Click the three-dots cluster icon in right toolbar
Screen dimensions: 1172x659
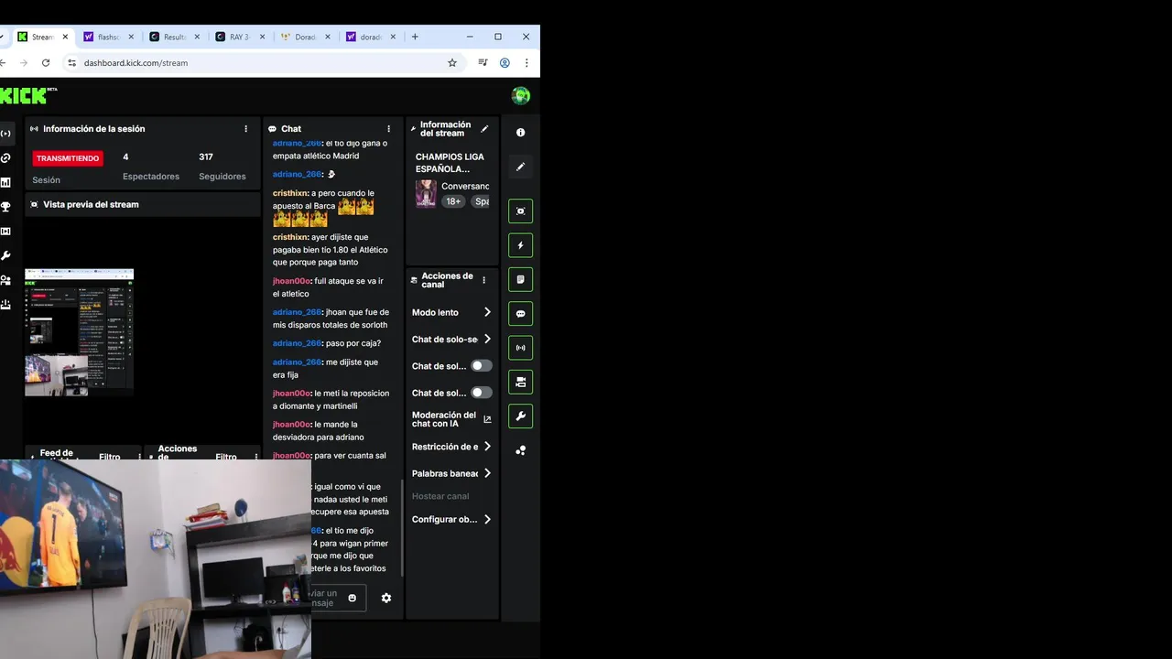pos(520,450)
